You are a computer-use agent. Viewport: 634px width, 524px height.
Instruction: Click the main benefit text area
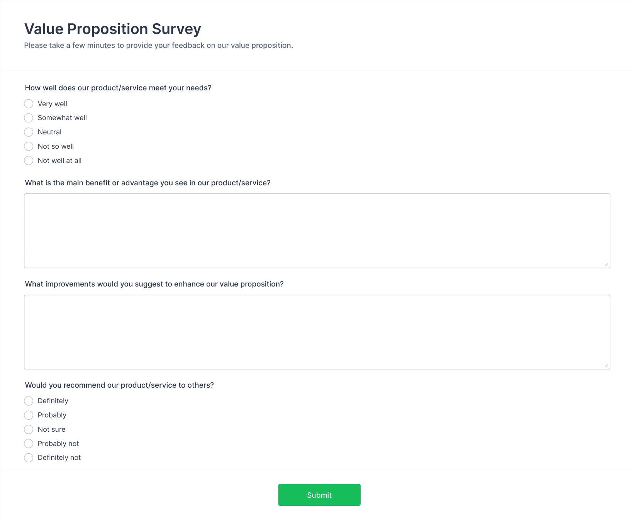click(317, 231)
